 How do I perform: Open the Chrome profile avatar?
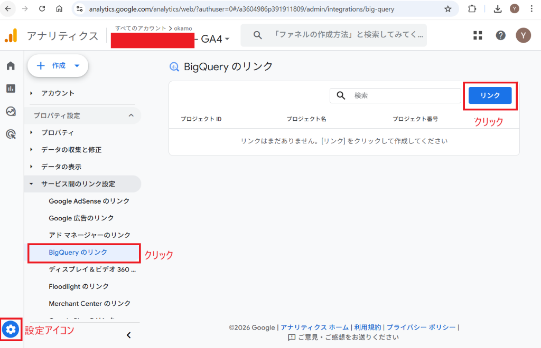click(x=515, y=9)
